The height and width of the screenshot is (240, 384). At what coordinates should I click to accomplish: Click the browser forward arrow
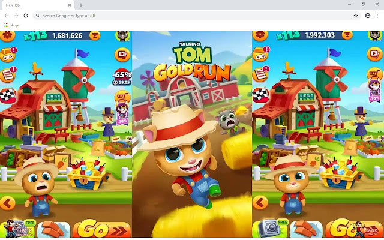coord(16,16)
